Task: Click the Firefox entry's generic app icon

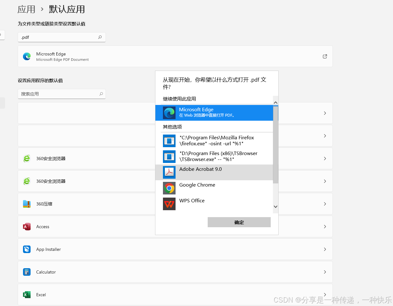Action: pyautogui.click(x=169, y=141)
